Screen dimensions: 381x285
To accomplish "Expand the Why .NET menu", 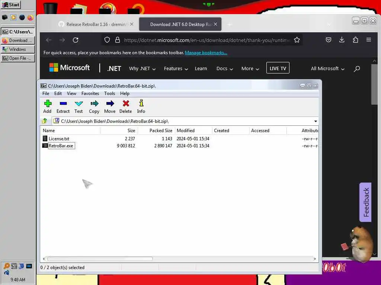I will 142,69.
